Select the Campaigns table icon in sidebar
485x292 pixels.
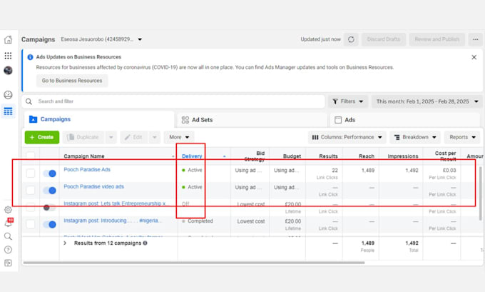8,111
